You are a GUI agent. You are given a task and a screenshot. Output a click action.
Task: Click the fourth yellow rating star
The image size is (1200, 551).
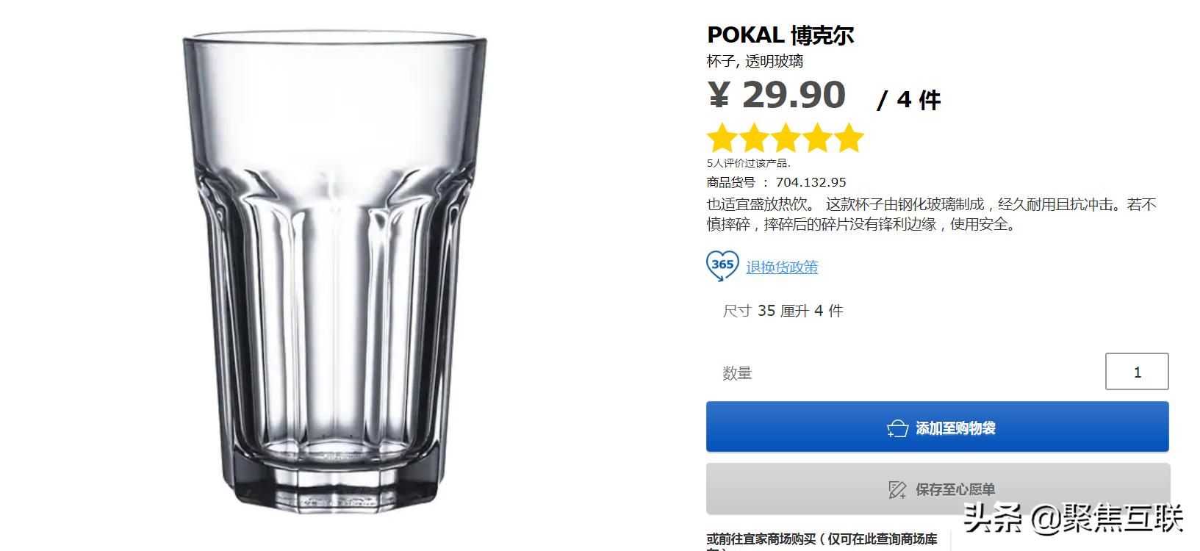817,139
